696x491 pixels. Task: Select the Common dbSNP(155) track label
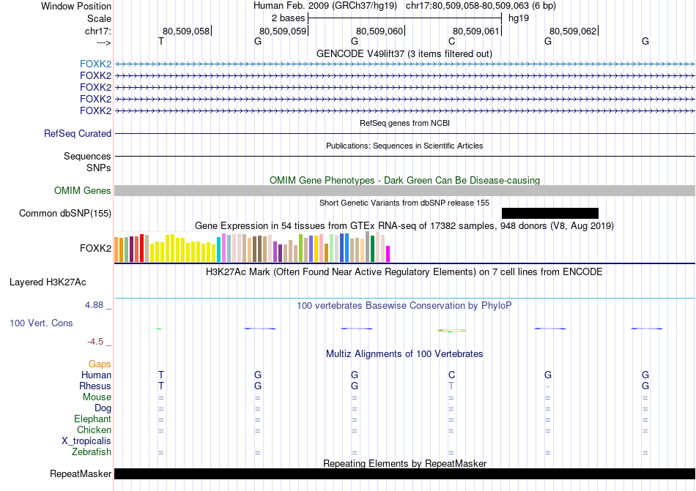click(65, 214)
